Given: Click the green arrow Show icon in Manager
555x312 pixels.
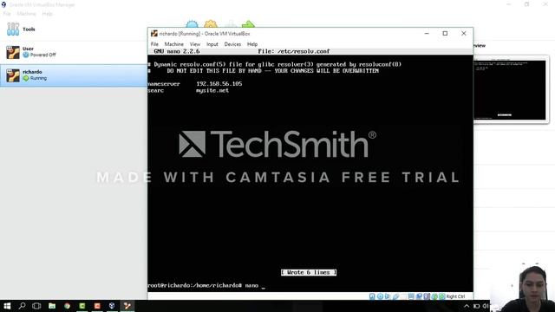Looking at the screenshot, I should (x=248, y=24).
